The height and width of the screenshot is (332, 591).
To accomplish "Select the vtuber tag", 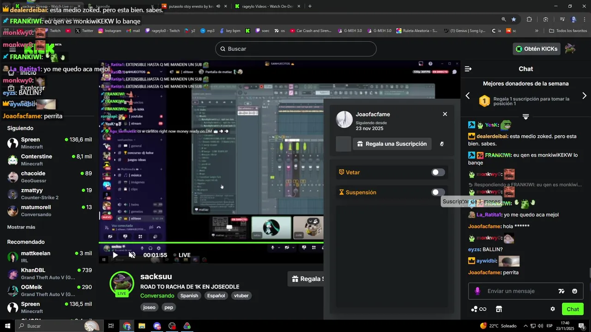I will [x=241, y=296].
